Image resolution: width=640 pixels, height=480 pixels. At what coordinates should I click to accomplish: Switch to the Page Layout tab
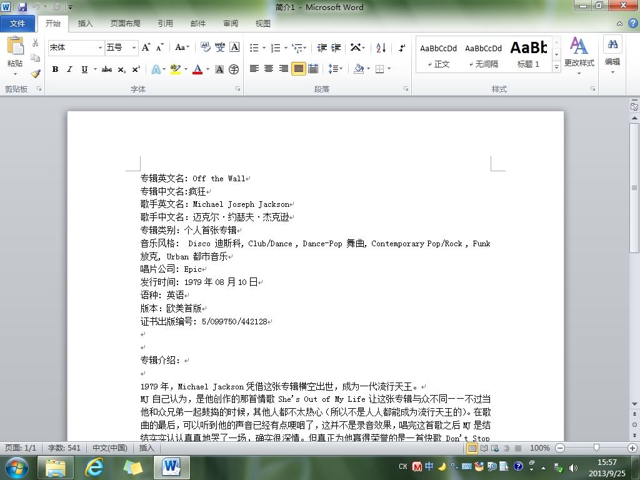[125, 24]
